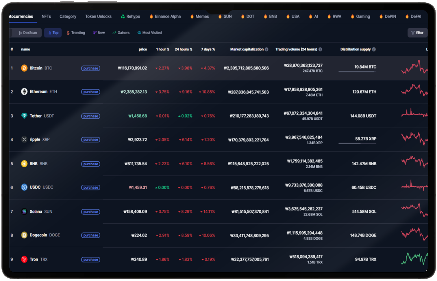Click the Trading volume info icon
The width and height of the screenshot is (437, 281).
(320, 49)
